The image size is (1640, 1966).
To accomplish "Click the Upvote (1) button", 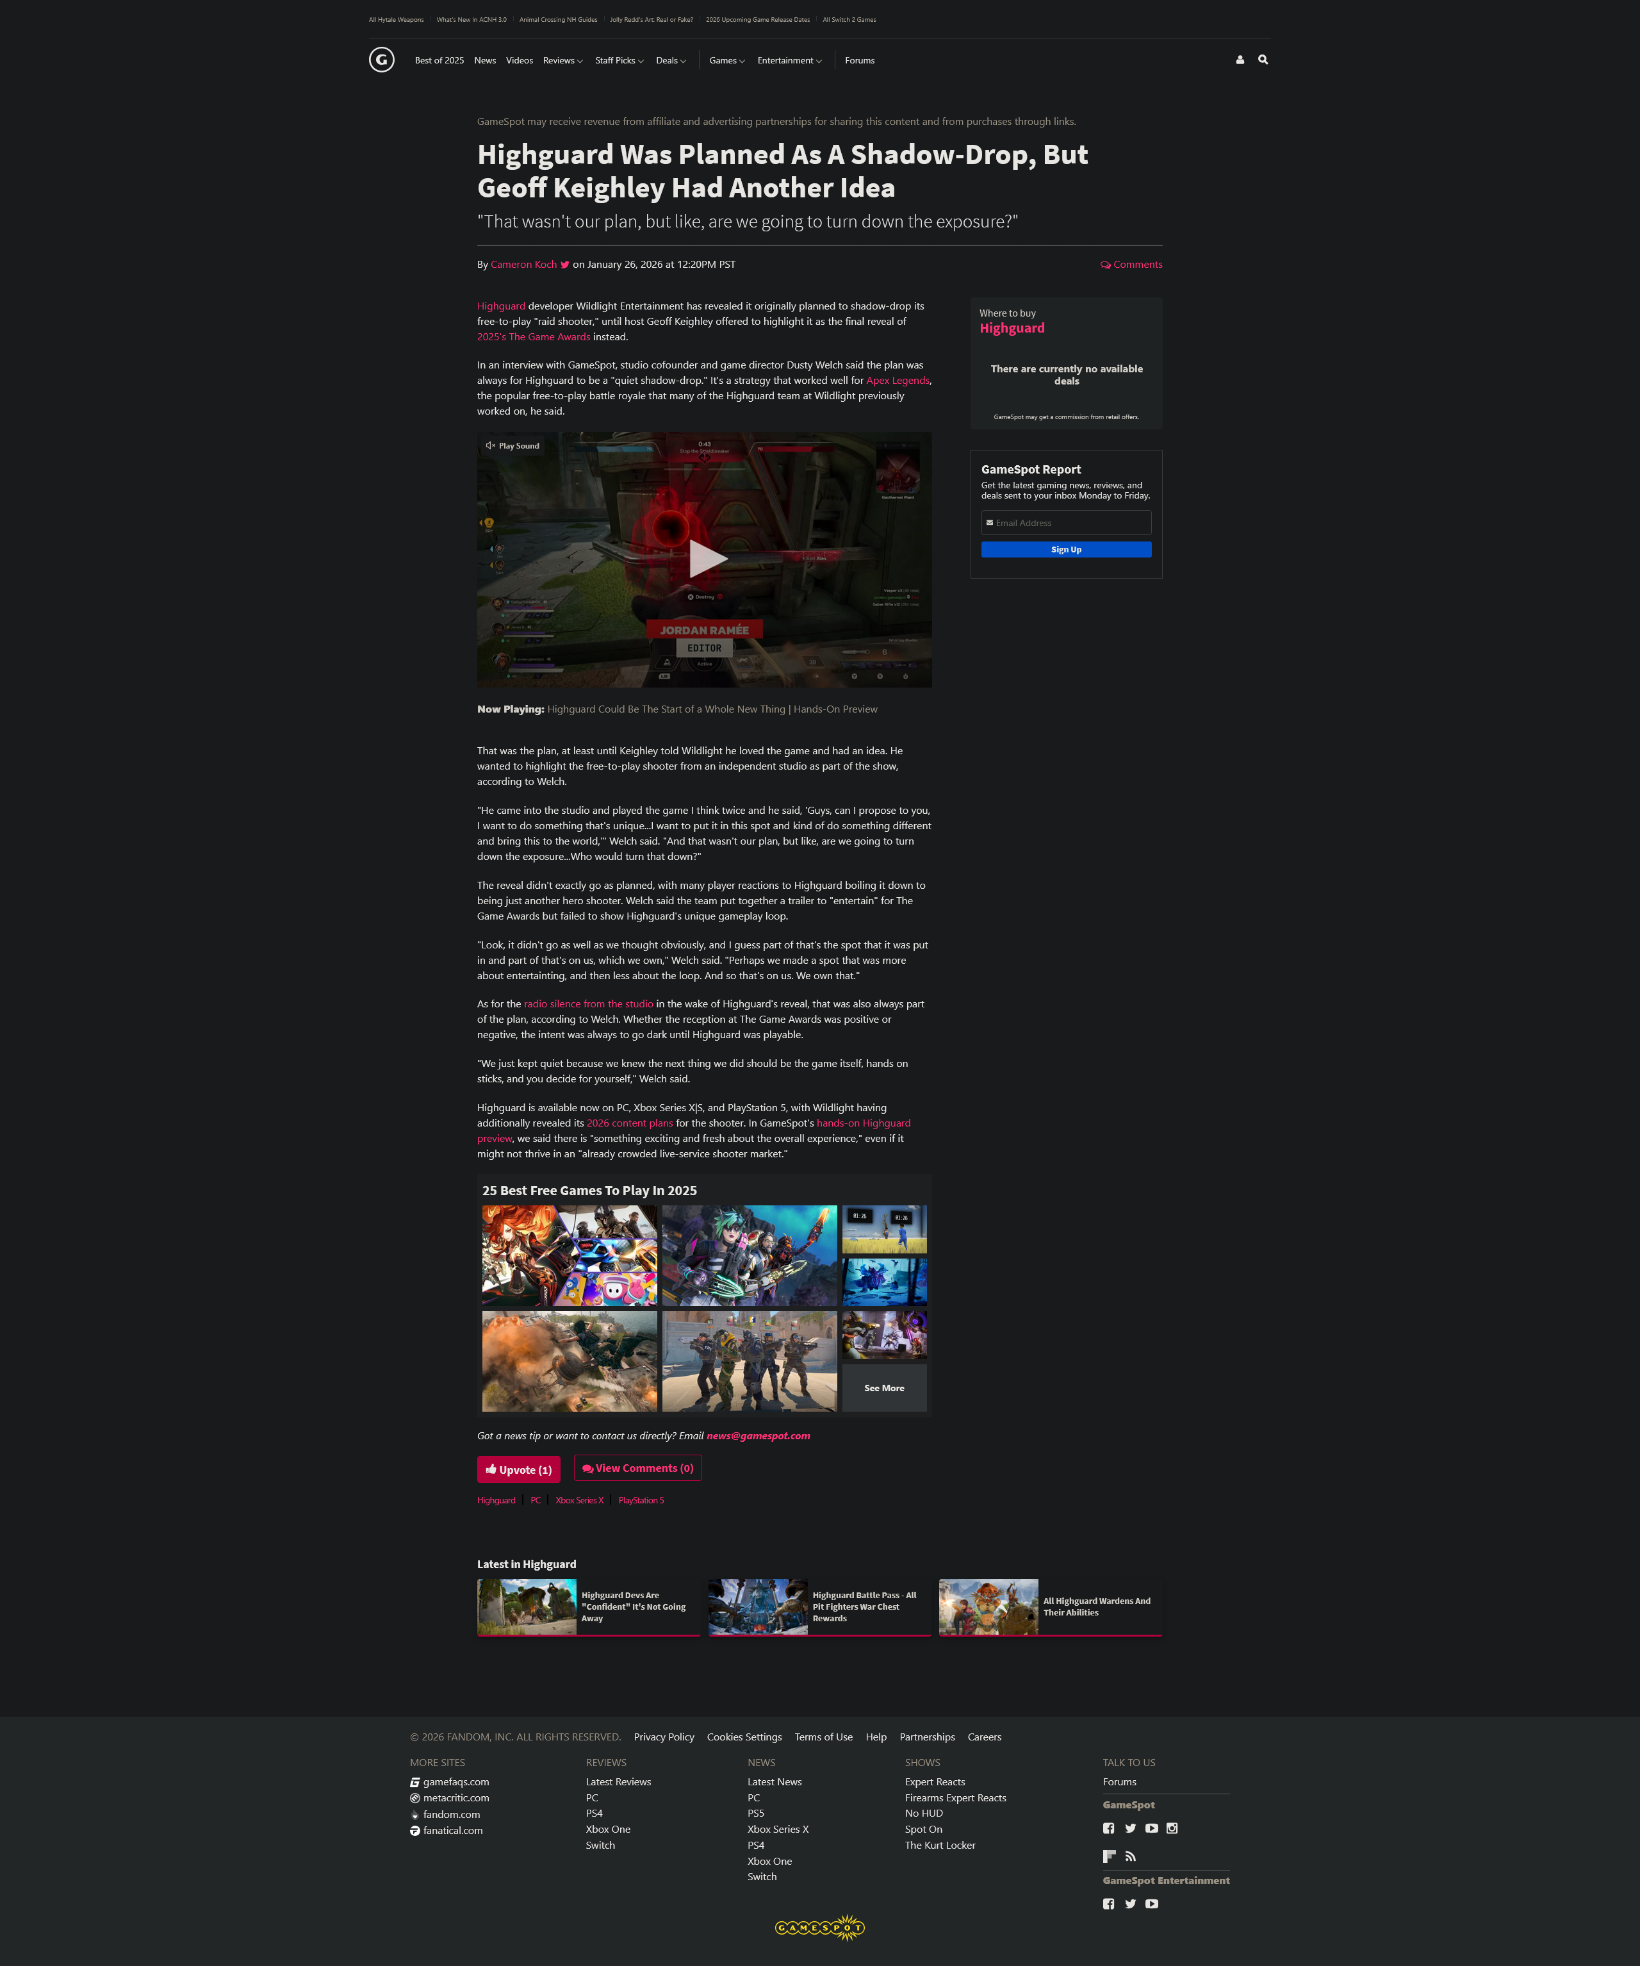I will [518, 1469].
